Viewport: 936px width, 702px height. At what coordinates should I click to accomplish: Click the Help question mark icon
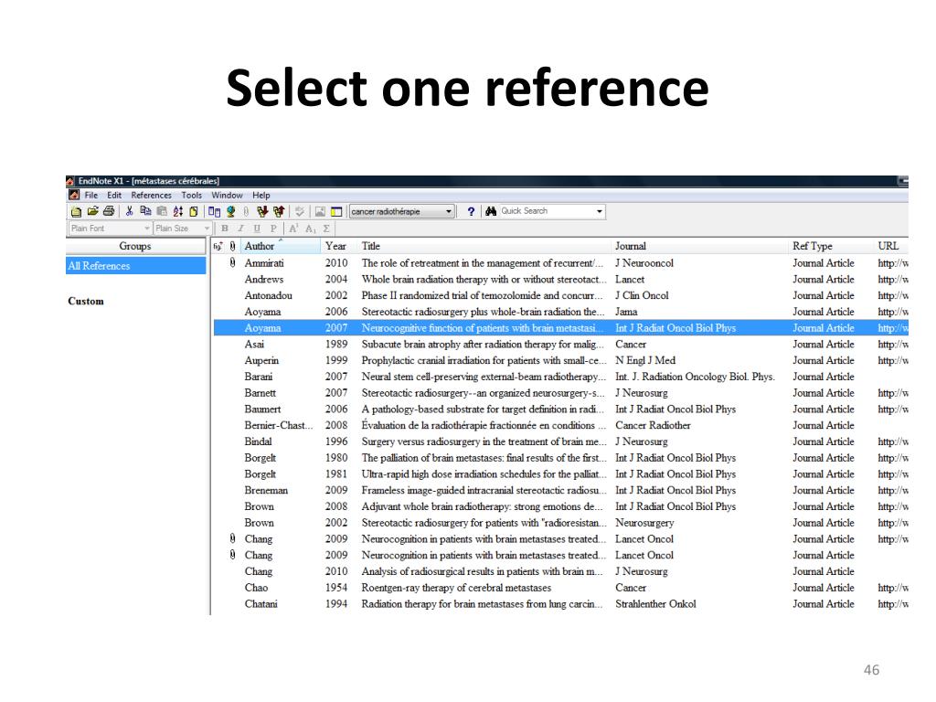point(471,211)
